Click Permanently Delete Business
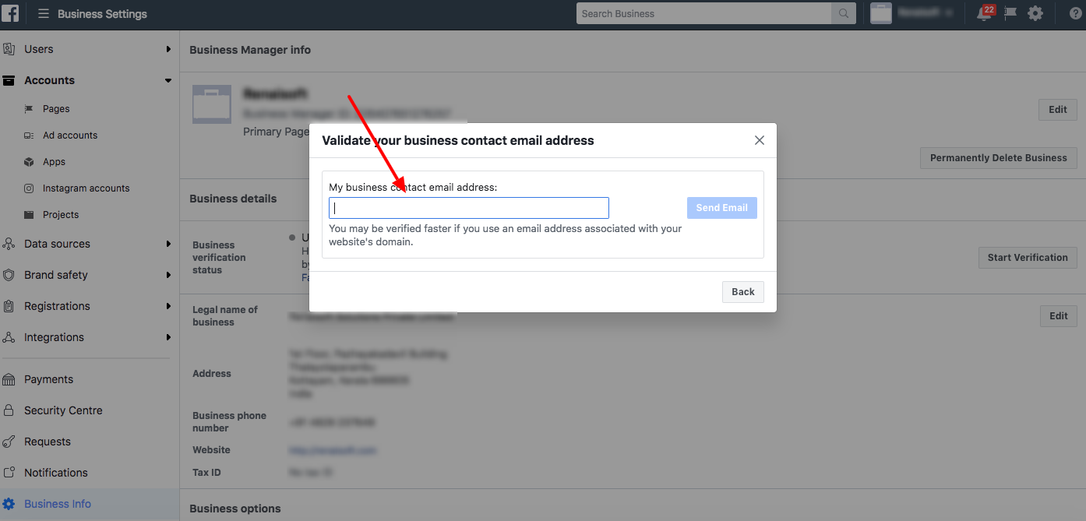 point(999,158)
